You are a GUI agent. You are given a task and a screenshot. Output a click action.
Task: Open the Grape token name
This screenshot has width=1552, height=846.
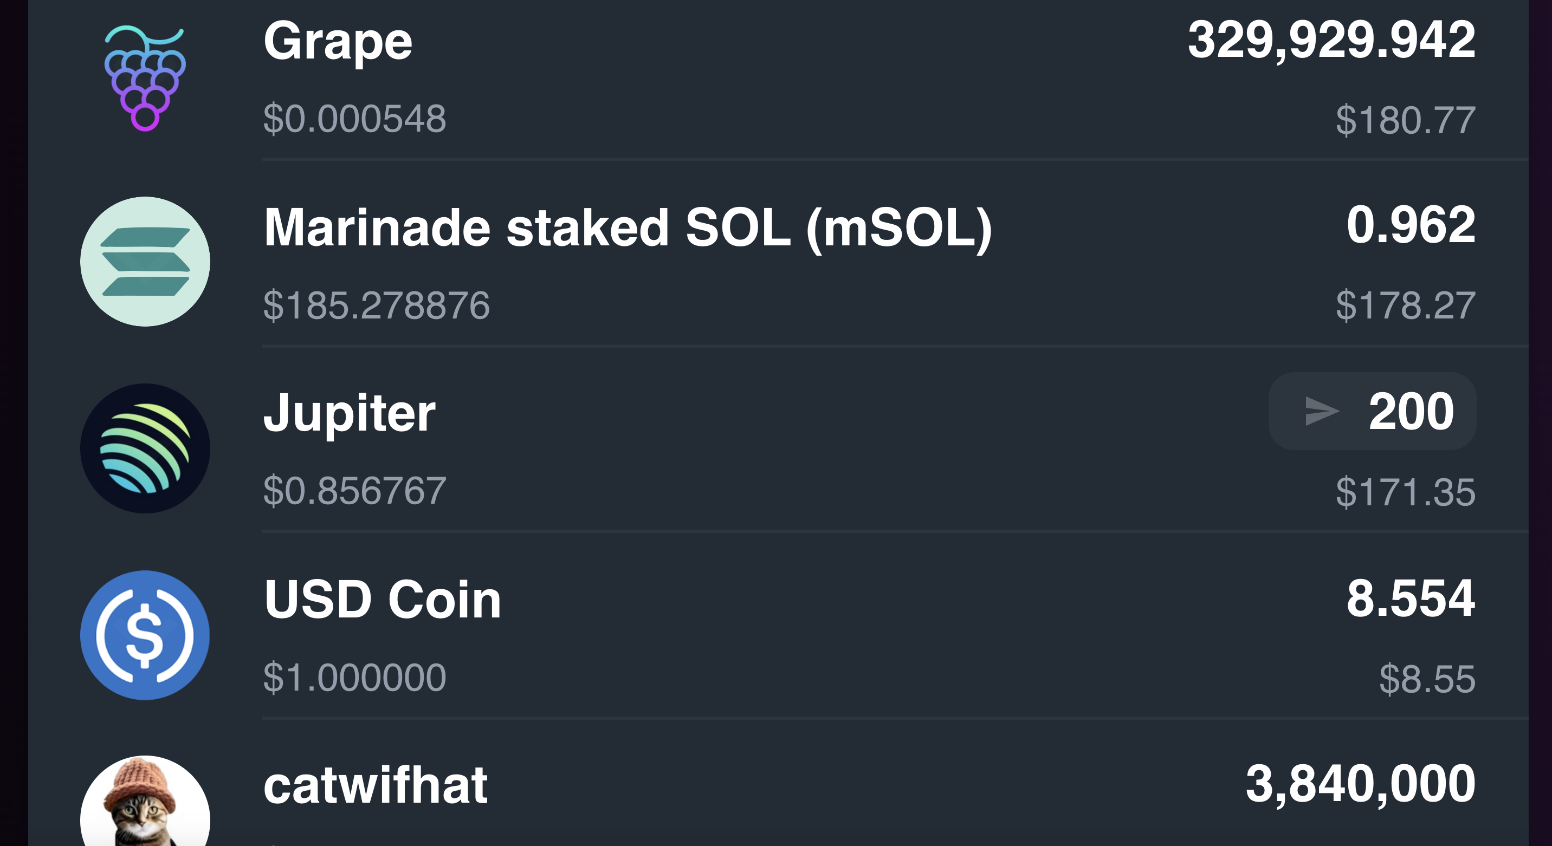338,42
